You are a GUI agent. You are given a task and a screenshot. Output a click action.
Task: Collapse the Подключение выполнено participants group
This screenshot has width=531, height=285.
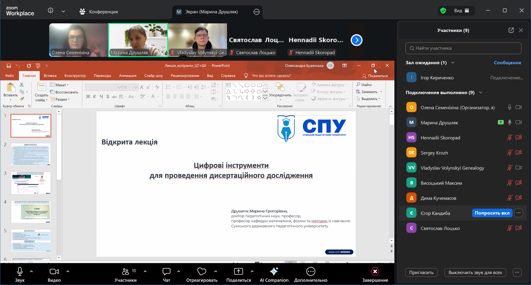tap(481, 92)
